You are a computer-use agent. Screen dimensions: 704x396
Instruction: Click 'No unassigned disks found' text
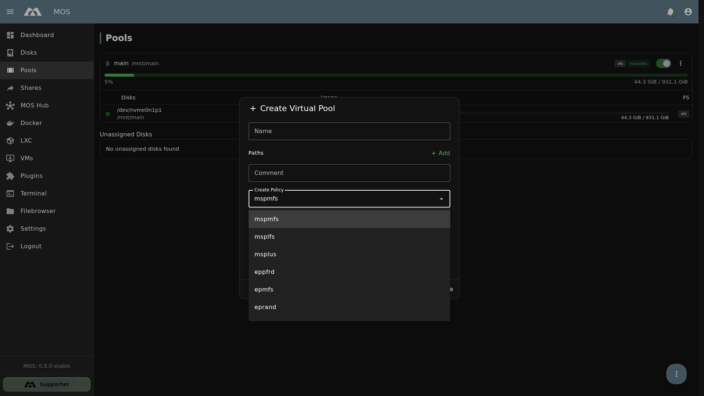tap(142, 149)
